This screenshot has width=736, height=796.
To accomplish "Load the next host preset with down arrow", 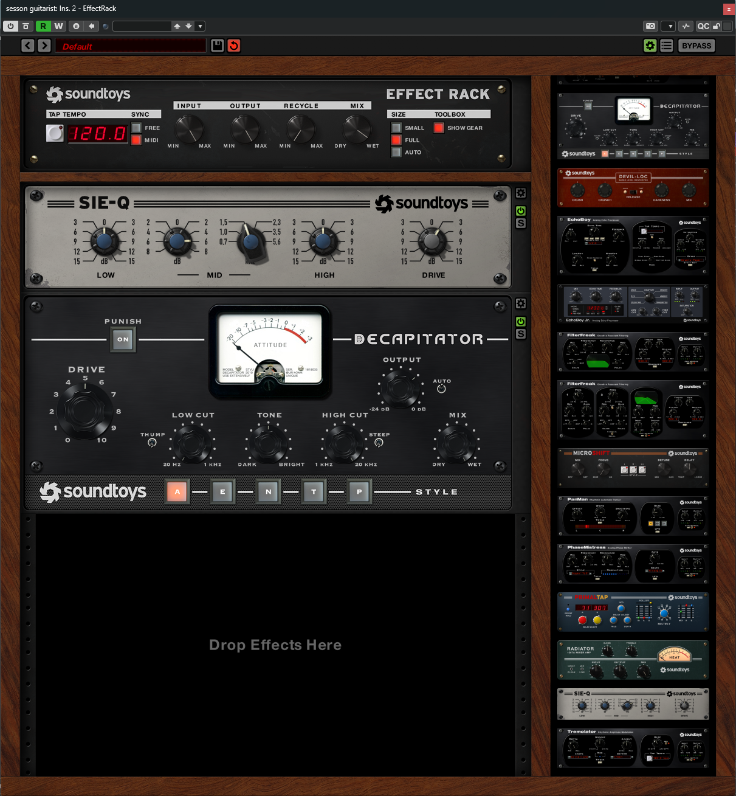I will tap(188, 26).
